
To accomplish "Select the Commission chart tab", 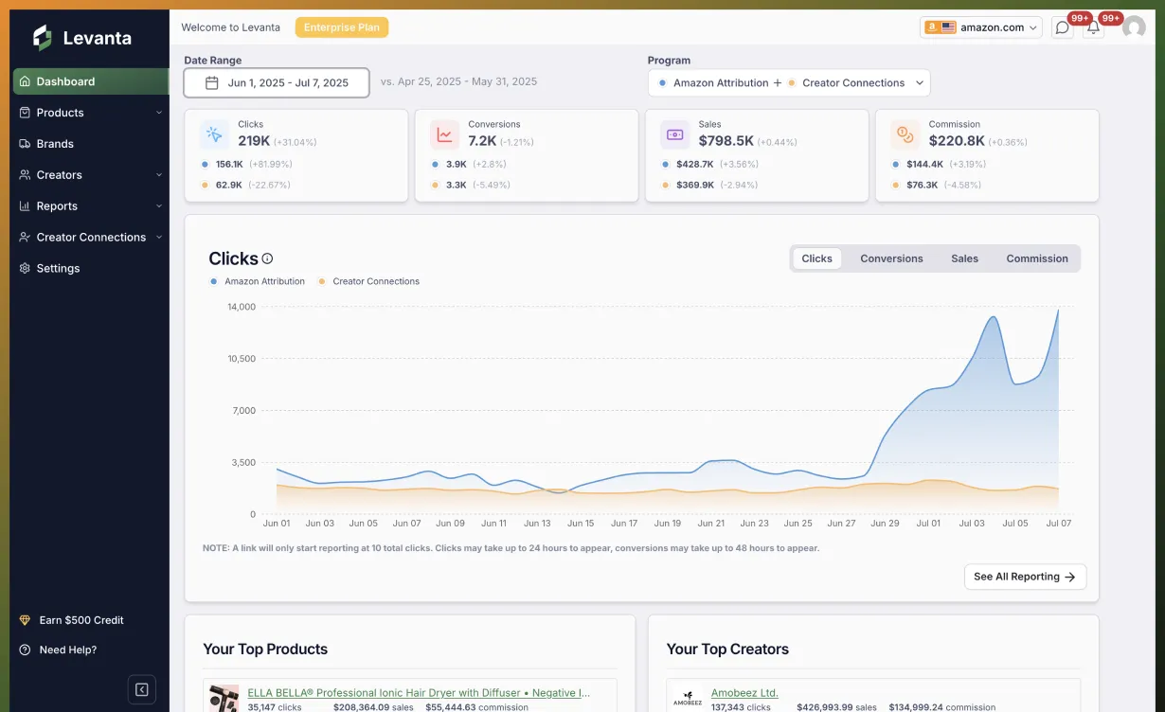I will point(1036,258).
